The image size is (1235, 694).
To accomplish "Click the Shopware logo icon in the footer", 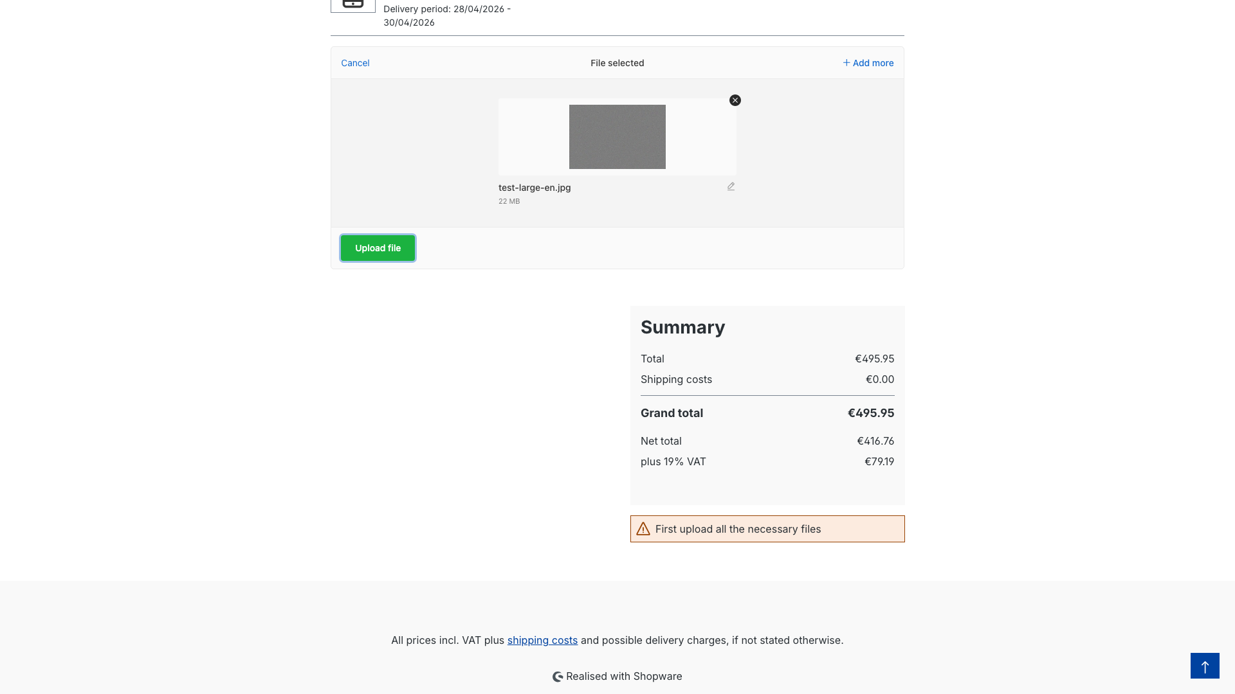I will 558,677.
